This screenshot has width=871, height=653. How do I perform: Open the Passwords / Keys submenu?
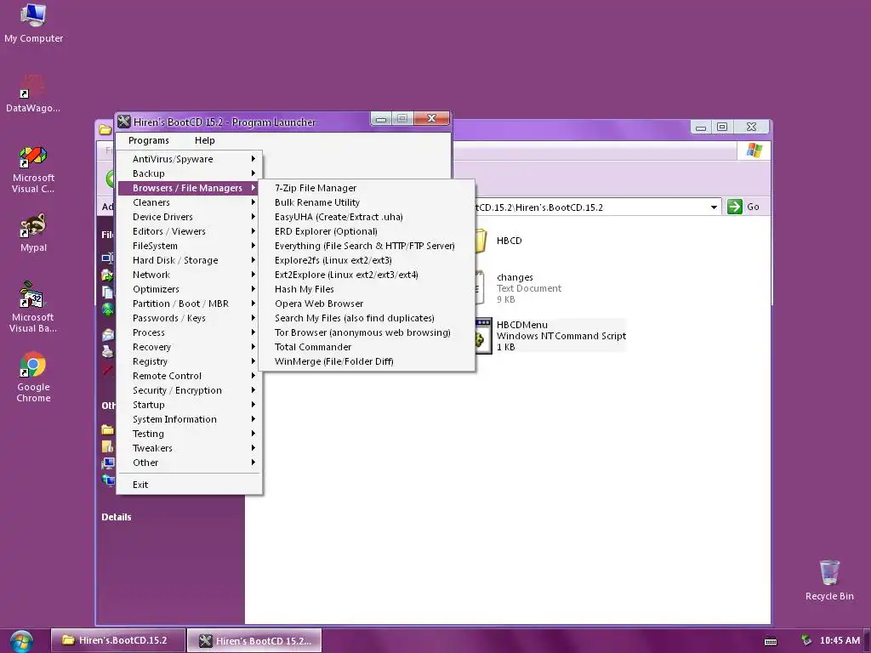click(189, 318)
